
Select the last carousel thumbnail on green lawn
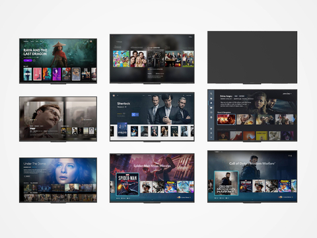(188, 59)
